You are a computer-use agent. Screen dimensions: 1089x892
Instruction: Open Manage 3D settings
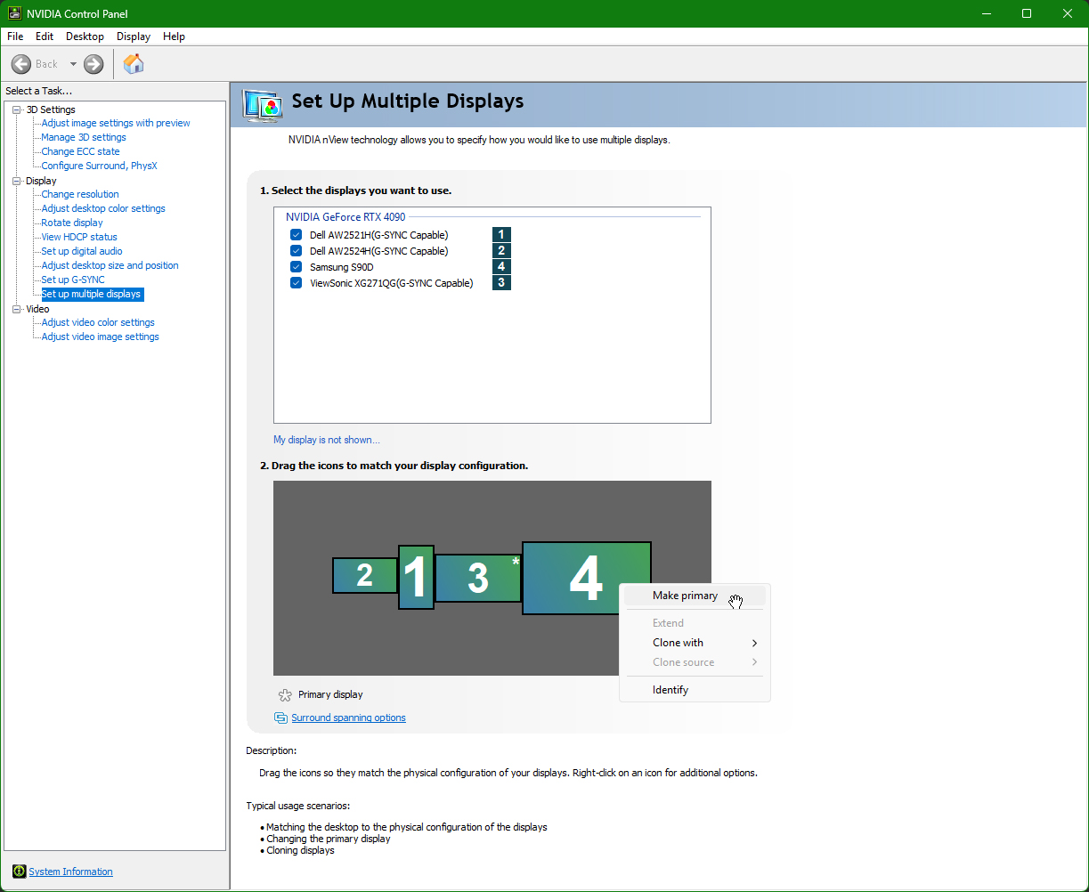tap(84, 137)
